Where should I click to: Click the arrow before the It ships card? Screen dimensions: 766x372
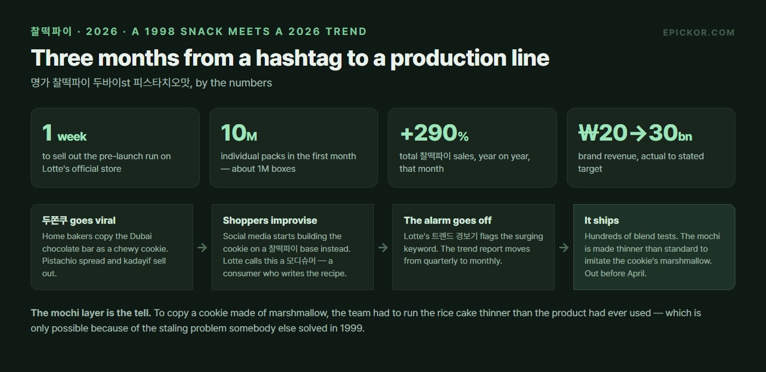pos(564,247)
